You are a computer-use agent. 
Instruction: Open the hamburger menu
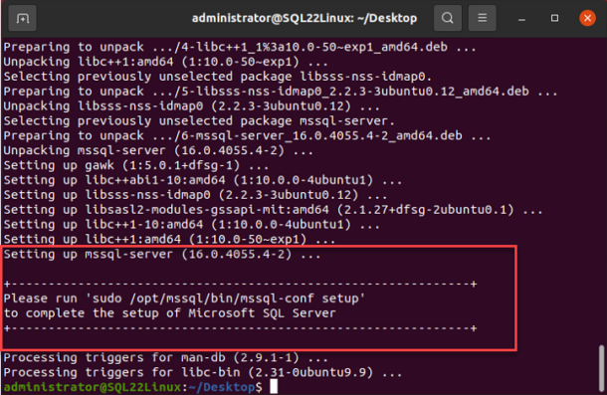click(x=482, y=18)
